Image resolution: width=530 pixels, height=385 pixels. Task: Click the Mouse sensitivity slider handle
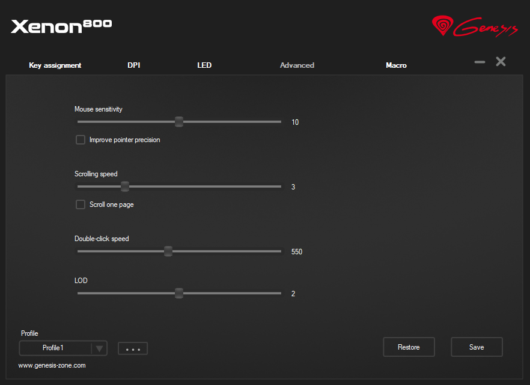(178, 122)
